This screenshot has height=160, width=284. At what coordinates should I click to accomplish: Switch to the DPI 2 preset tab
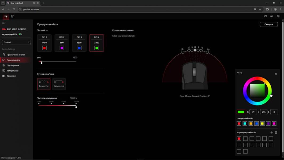(62, 43)
